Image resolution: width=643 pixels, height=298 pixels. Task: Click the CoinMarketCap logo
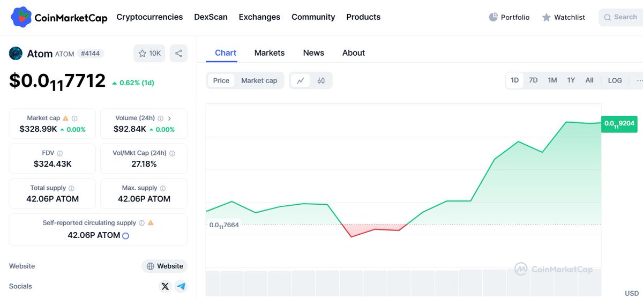59,17
